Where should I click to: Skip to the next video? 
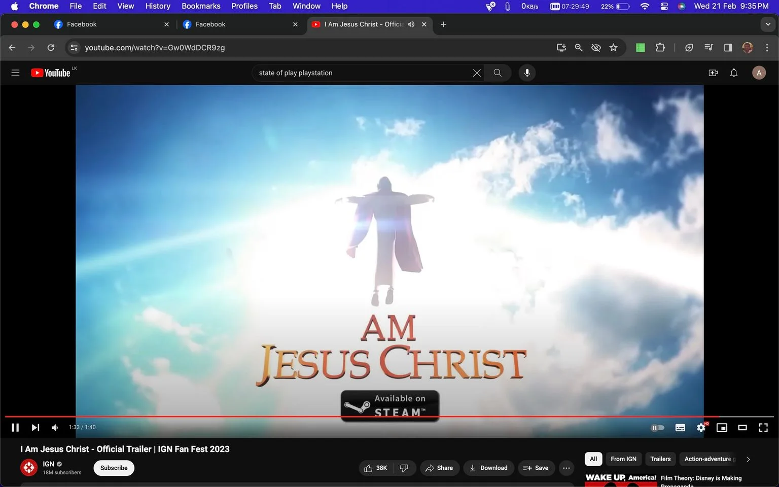(x=35, y=428)
